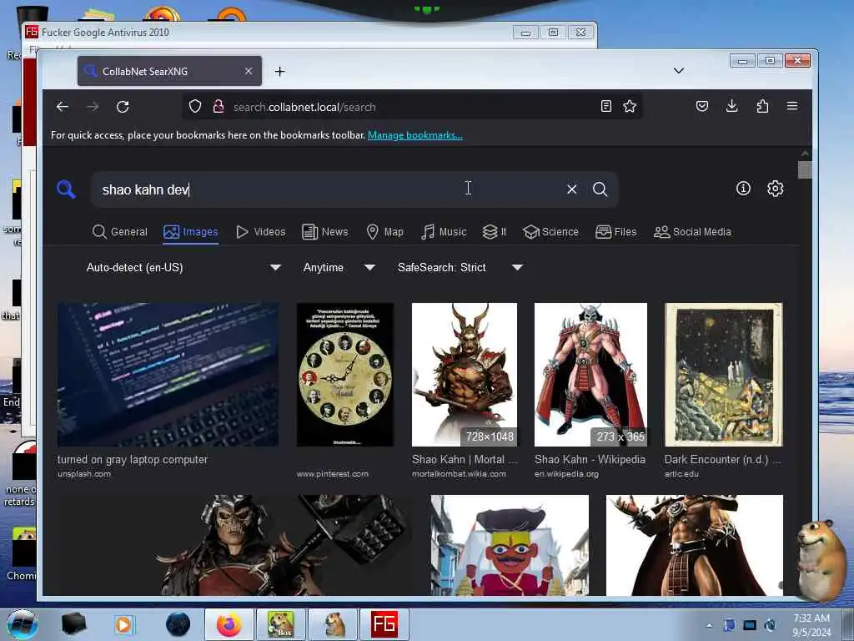
Task: Open the Windows Start orb
Action: coord(23,624)
